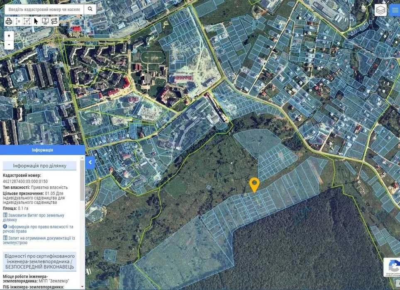
Task: Click the Інформація про ділянку heading
Action: 39,166
